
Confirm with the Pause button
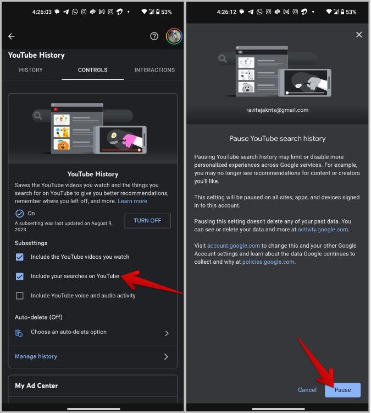tap(342, 390)
